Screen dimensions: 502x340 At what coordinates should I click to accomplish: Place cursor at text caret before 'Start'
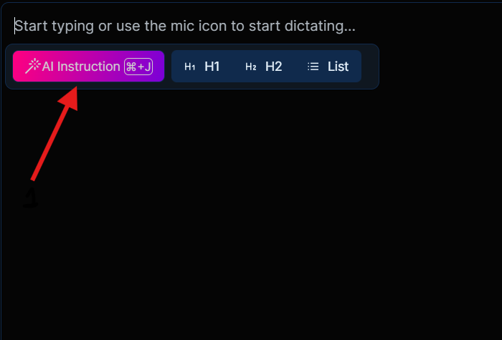point(15,26)
